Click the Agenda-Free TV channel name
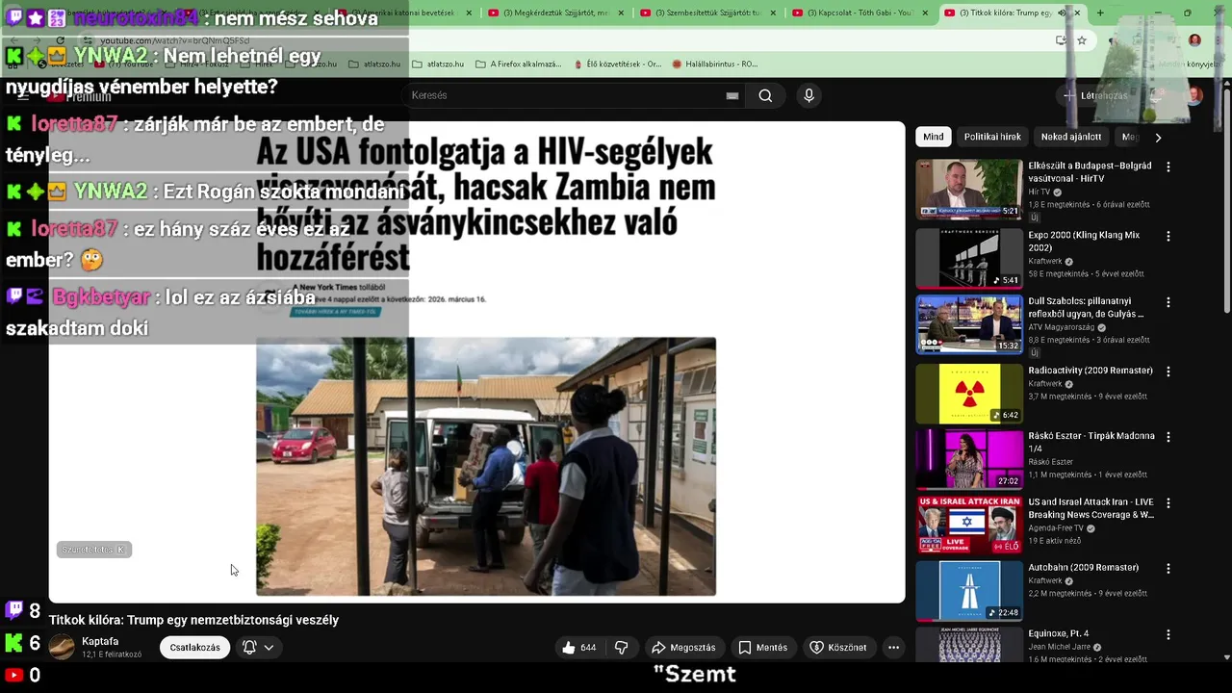The image size is (1232, 693). [x=1055, y=528]
